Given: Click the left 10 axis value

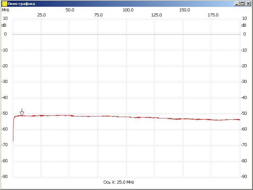Looking at the screenshot, I should point(5,18).
